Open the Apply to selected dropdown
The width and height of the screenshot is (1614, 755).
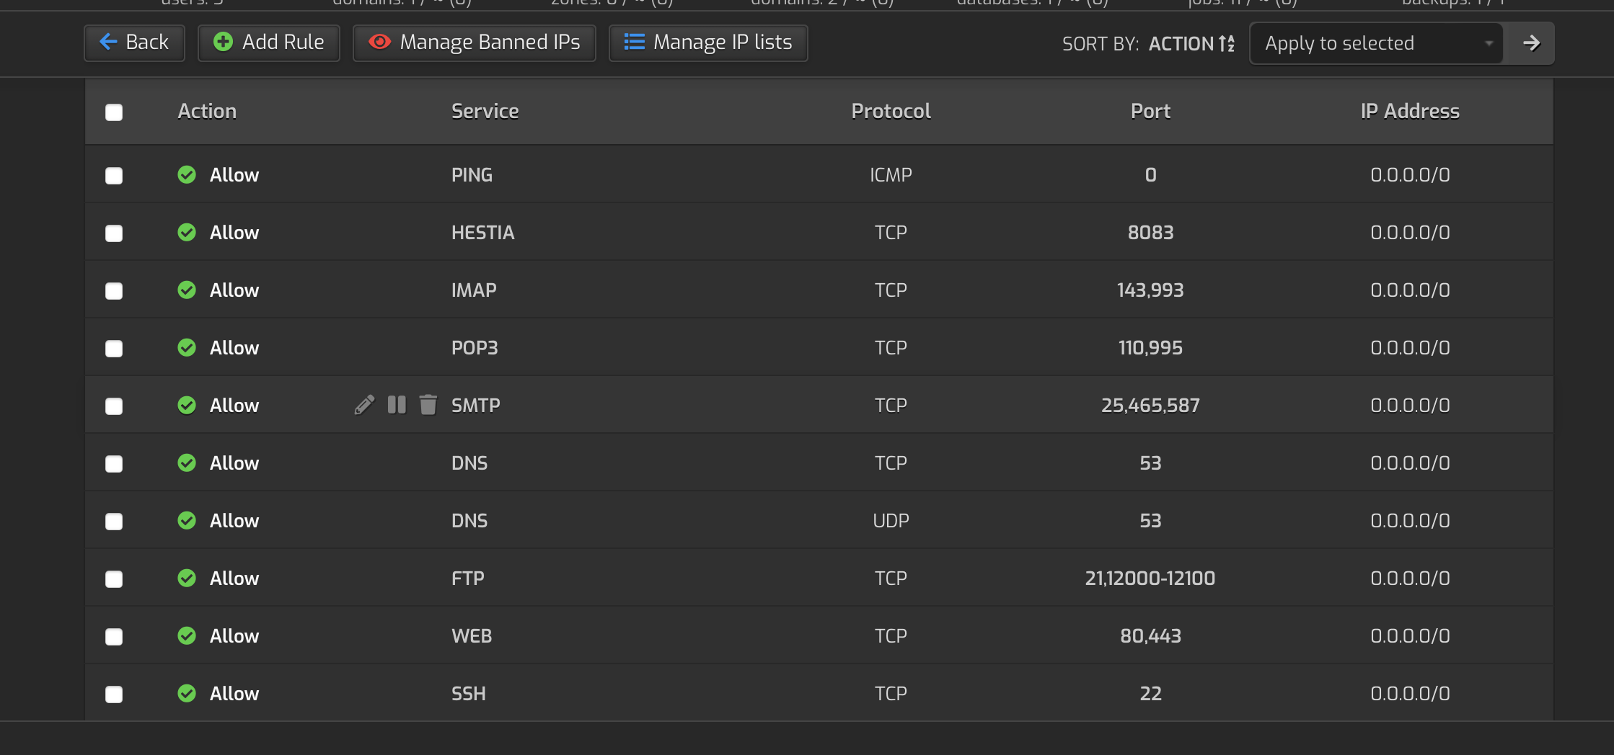click(1376, 43)
